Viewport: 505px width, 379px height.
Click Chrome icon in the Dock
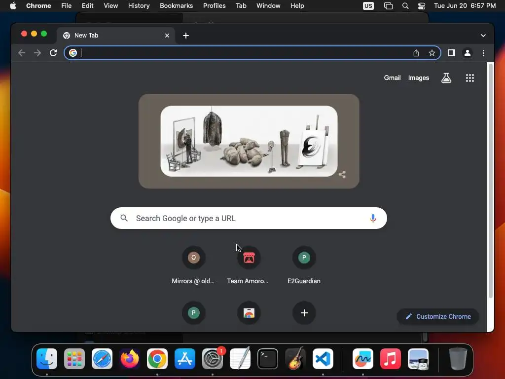click(x=157, y=359)
